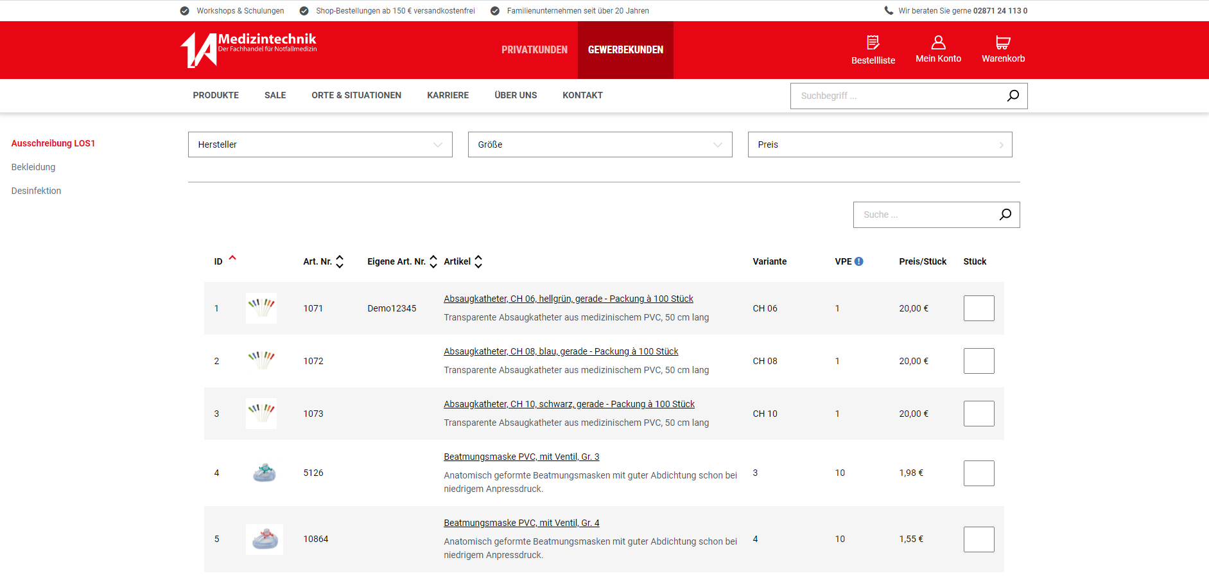The width and height of the screenshot is (1209, 578).
Task: Switch to the Privatkunden tab
Action: (x=534, y=50)
